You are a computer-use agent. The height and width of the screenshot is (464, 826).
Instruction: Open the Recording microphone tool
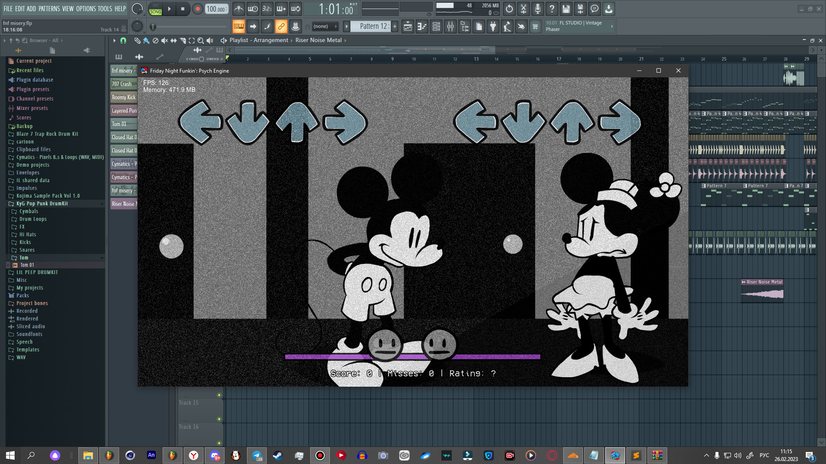coord(537,9)
